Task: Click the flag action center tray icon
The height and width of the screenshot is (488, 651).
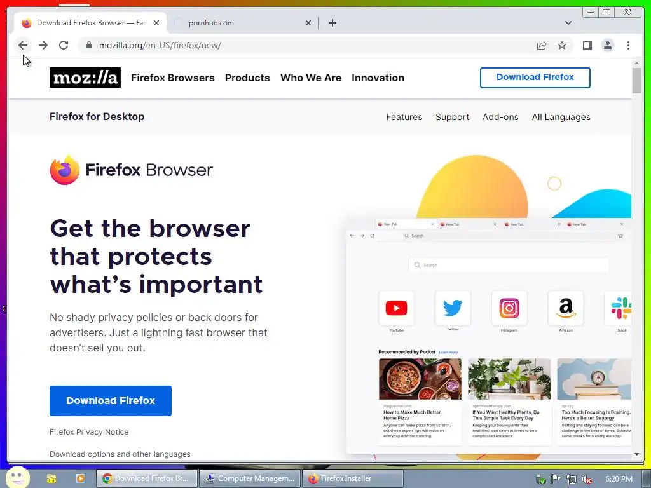Action: click(556, 479)
